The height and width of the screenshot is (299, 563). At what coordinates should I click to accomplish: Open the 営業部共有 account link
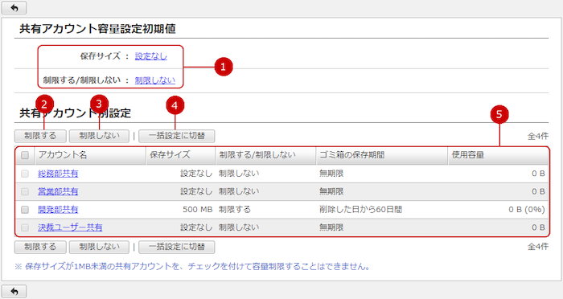tap(58, 191)
